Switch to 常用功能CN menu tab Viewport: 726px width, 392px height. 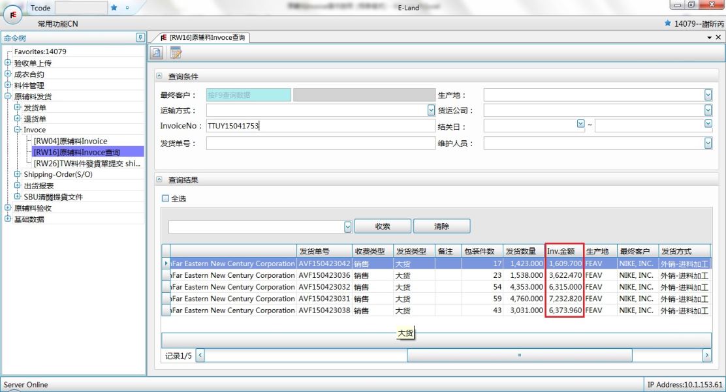(x=57, y=24)
